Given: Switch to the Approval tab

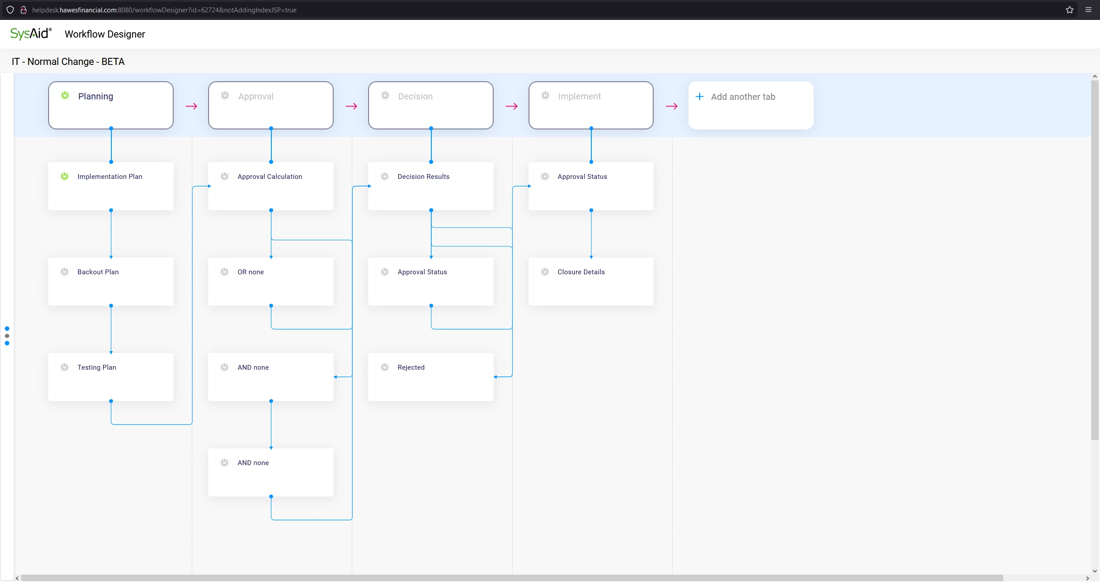Looking at the screenshot, I should click(x=270, y=105).
